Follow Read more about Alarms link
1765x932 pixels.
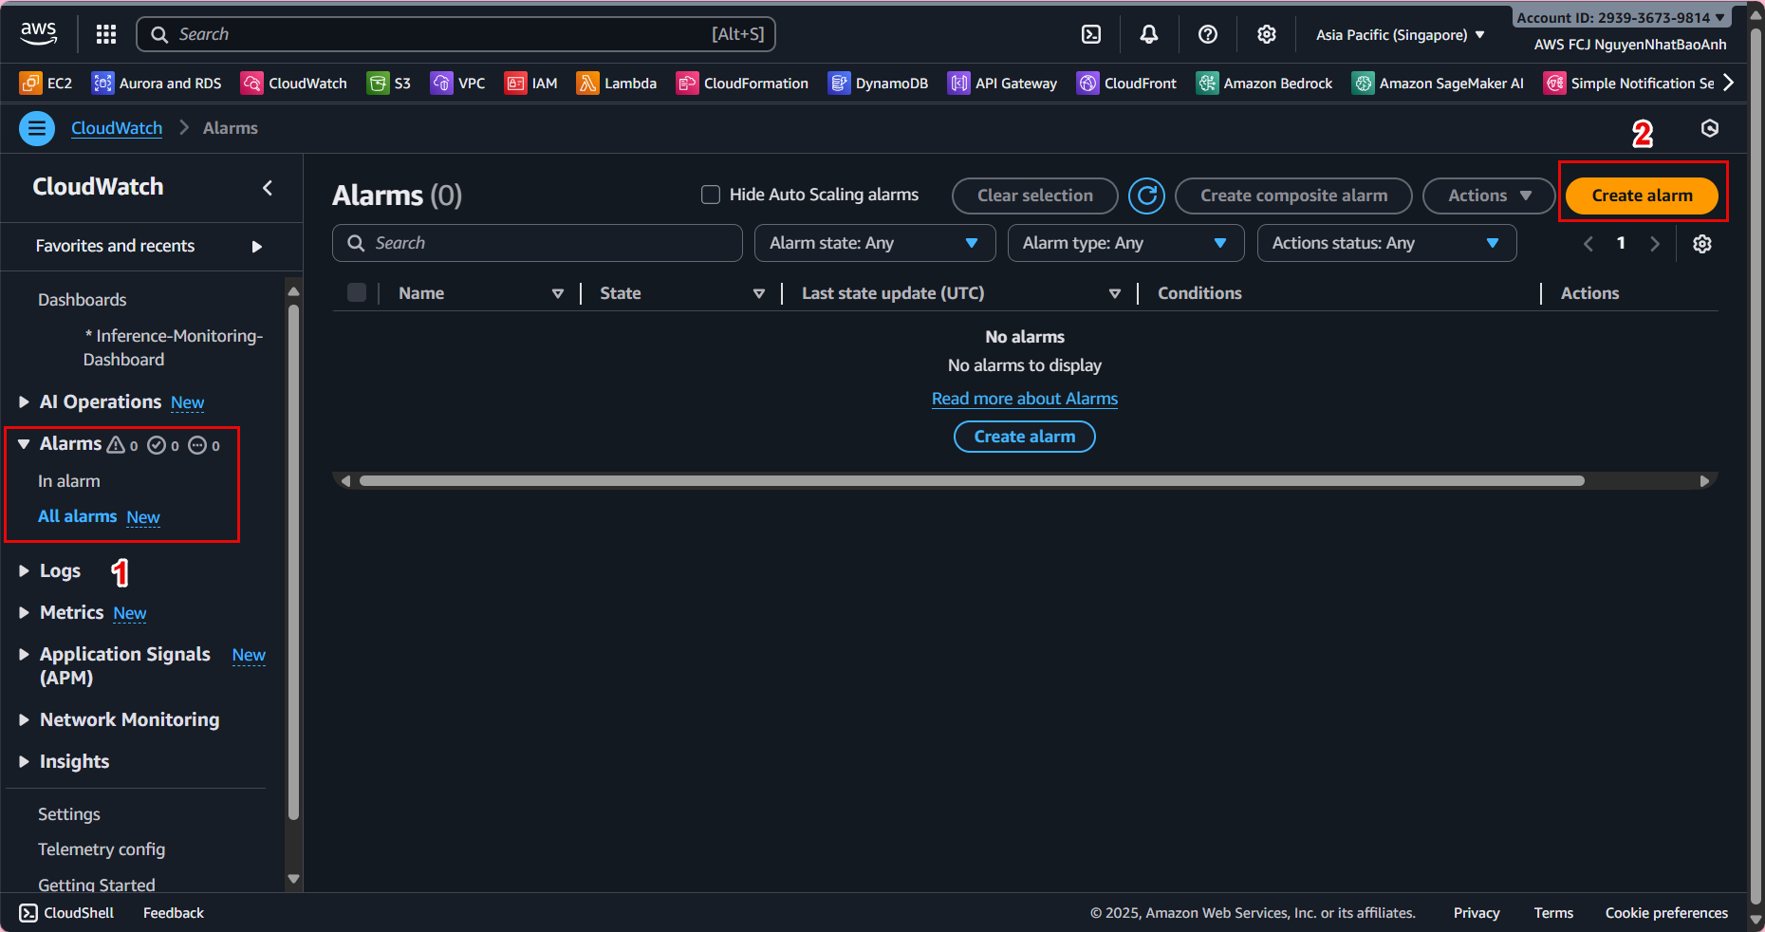1025,399
